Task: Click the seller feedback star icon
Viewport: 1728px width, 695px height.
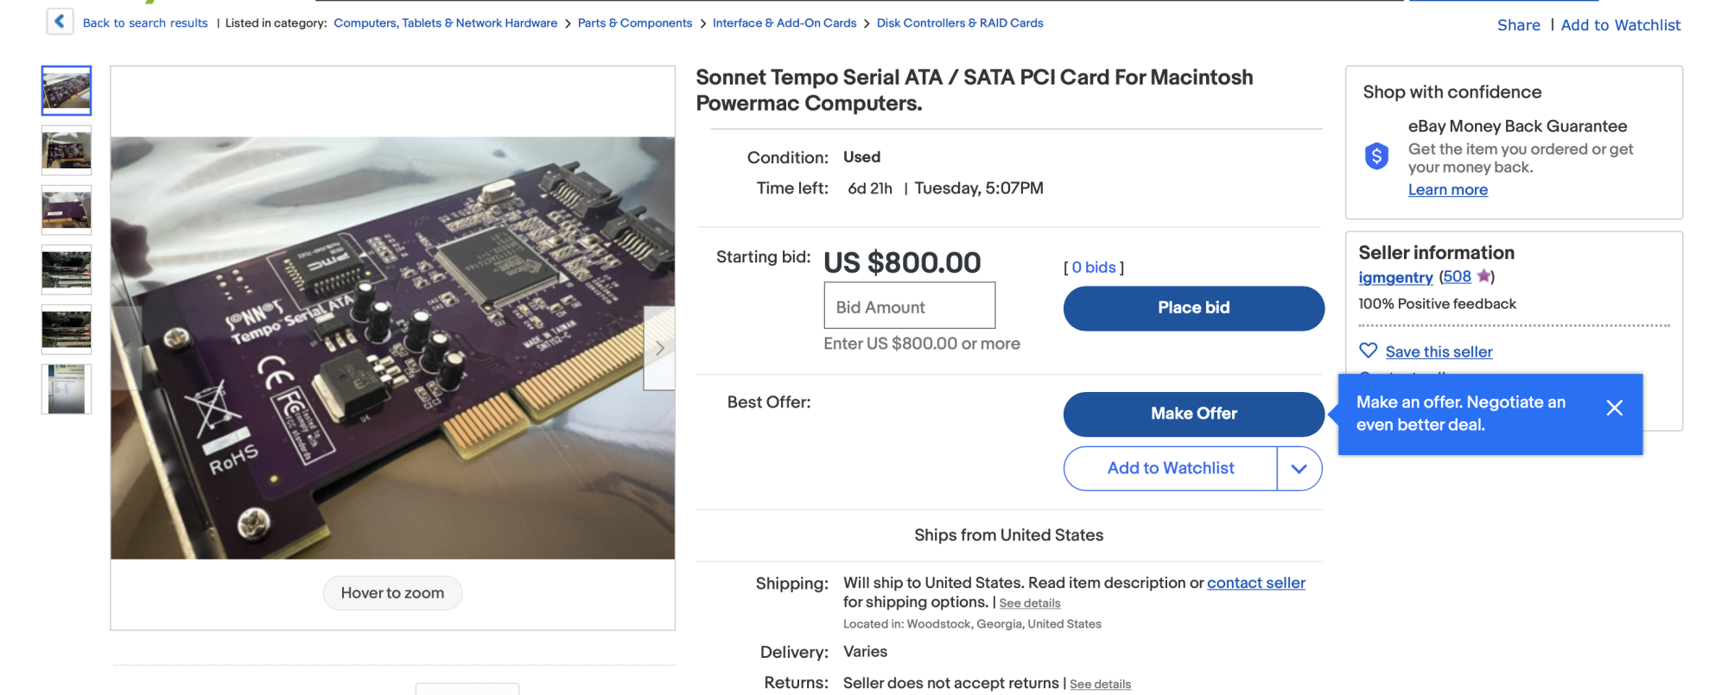Action: coord(1483,276)
